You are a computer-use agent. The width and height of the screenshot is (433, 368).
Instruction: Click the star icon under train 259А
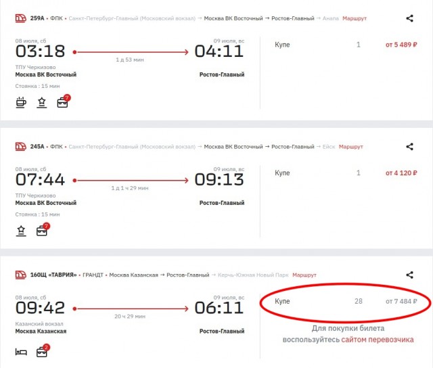click(x=42, y=103)
